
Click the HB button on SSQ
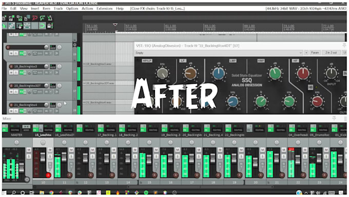coord(311,87)
